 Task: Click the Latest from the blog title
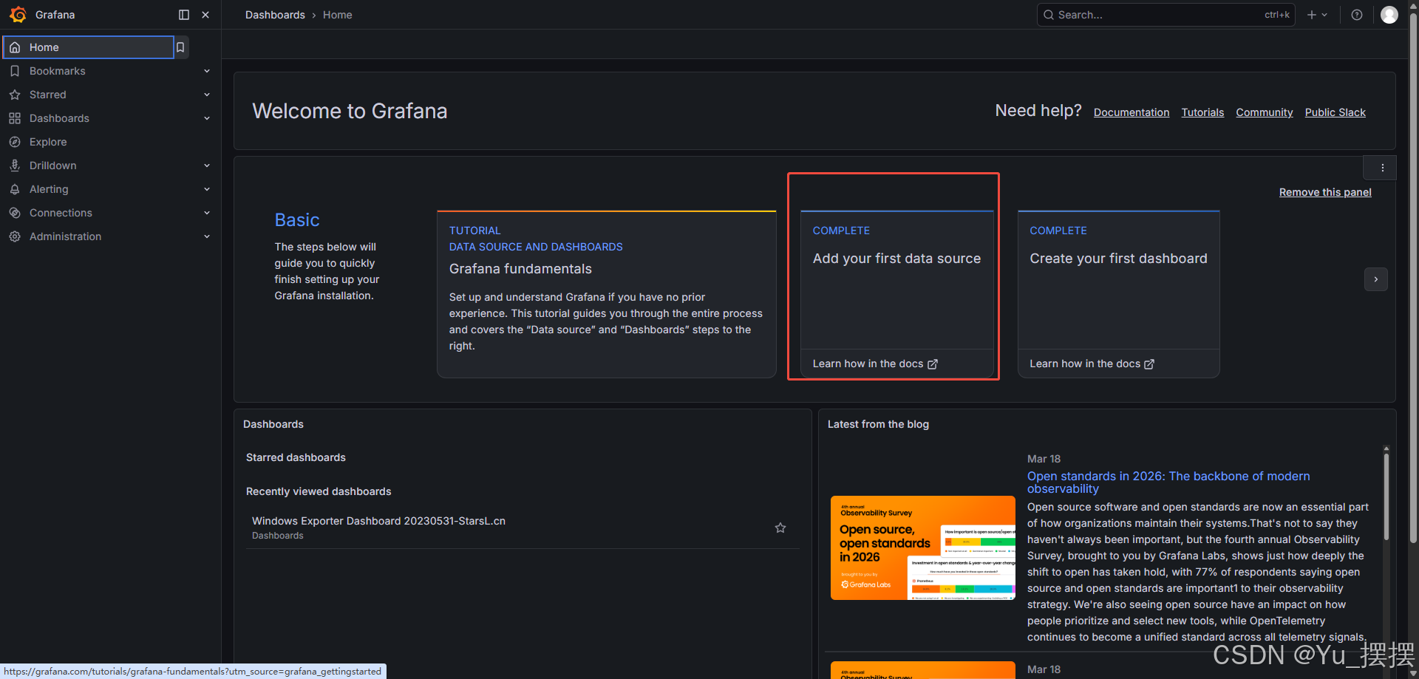pos(878,424)
